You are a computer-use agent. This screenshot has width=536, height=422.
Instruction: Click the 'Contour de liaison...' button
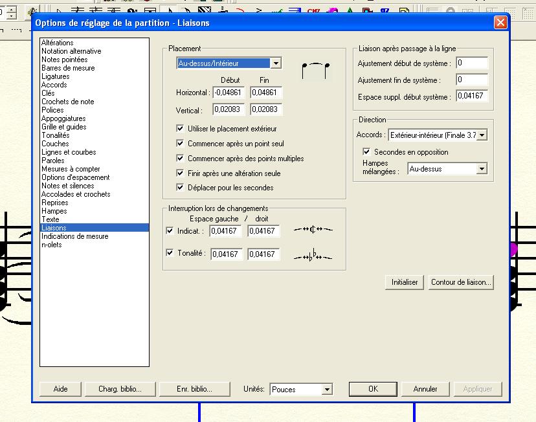click(x=461, y=283)
